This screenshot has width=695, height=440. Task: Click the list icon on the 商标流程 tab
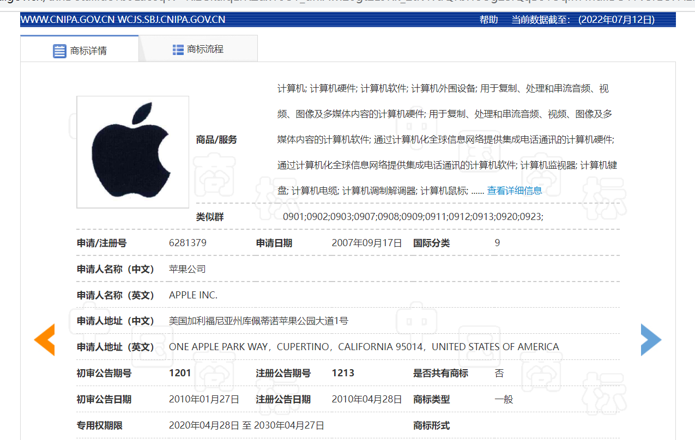click(x=178, y=49)
